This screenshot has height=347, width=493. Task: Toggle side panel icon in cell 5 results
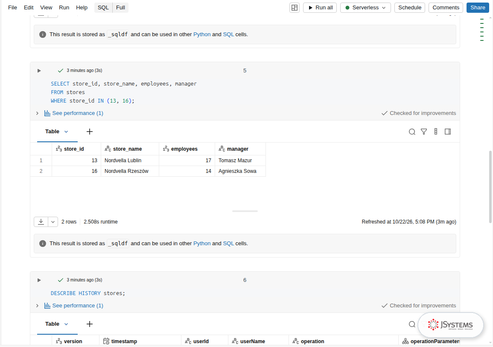tap(448, 132)
